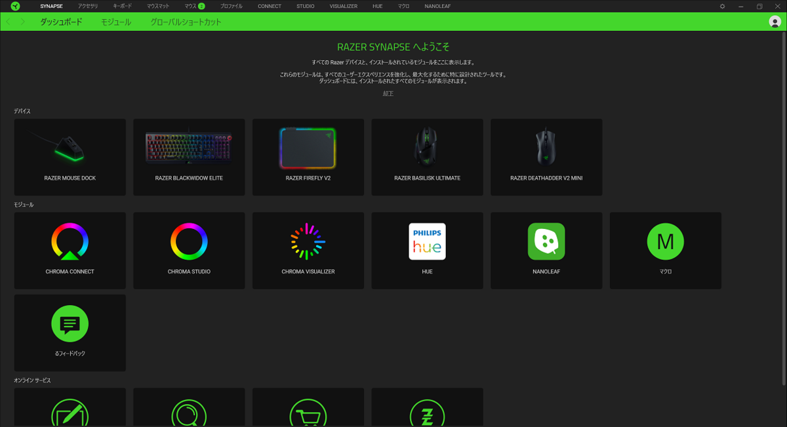
Task: Open the HUE top tab
Action: pyautogui.click(x=378, y=6)
